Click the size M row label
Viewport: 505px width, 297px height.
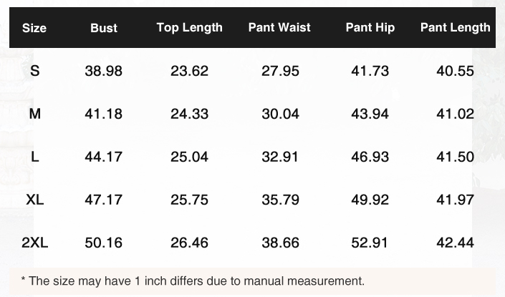[x=35, y=114]
